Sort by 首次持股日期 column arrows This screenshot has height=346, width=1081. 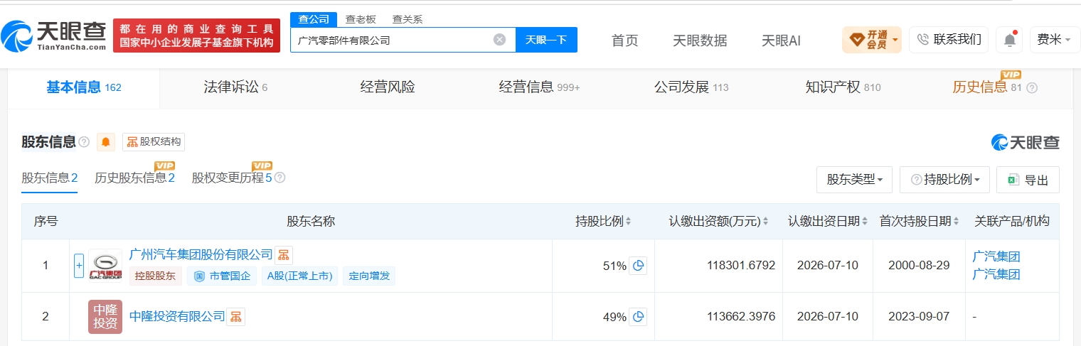[956, 222]
